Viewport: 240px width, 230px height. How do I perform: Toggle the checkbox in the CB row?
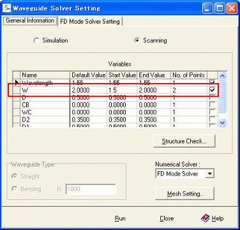(x=213, y=105)
